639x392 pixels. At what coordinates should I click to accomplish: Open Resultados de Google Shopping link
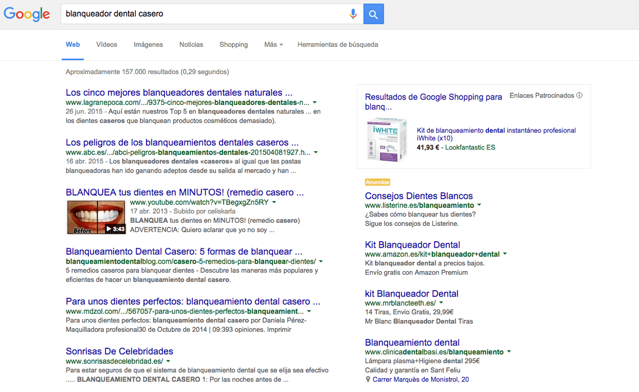433,102
